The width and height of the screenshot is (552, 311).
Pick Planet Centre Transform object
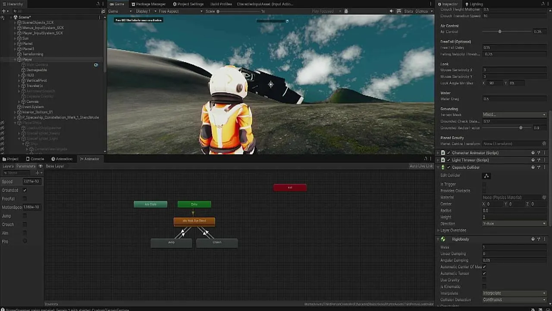[x=544, y=144]
